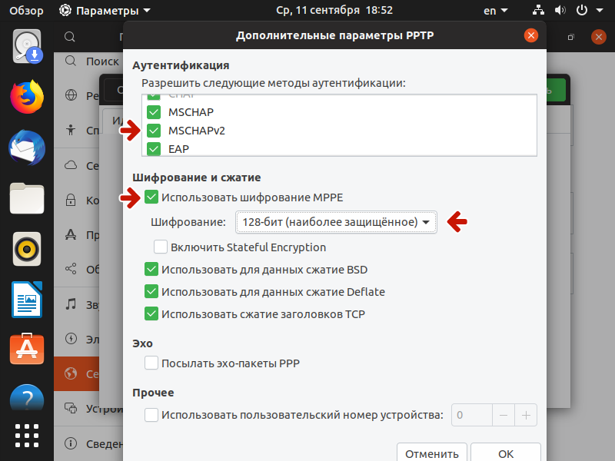Image resolution: width=615 pixels, height=461 pixels.
Task: Open the encryption level dropdown
Action: click(336, 222)
